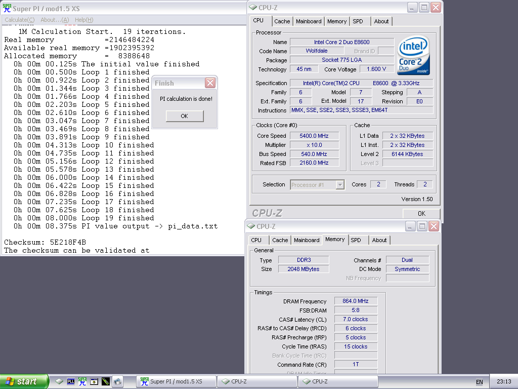Click the 'Checksum: 5E218F4B' line in Super PI
The height and width of the screenshot is (389, 518).
(x=45, y=242)
